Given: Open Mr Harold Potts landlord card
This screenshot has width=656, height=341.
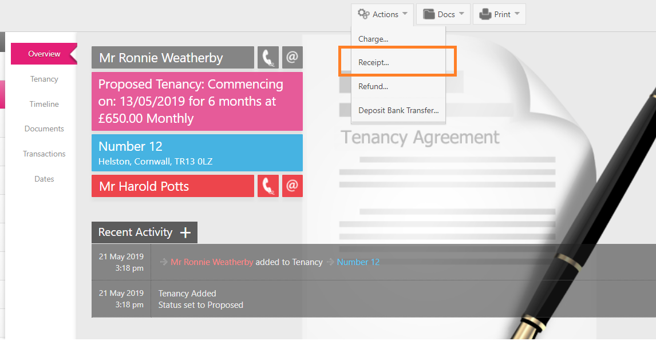Looking at the screenshot, I should tap(173, 186).
